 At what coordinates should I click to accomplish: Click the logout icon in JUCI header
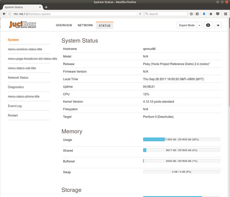[218, 25]
